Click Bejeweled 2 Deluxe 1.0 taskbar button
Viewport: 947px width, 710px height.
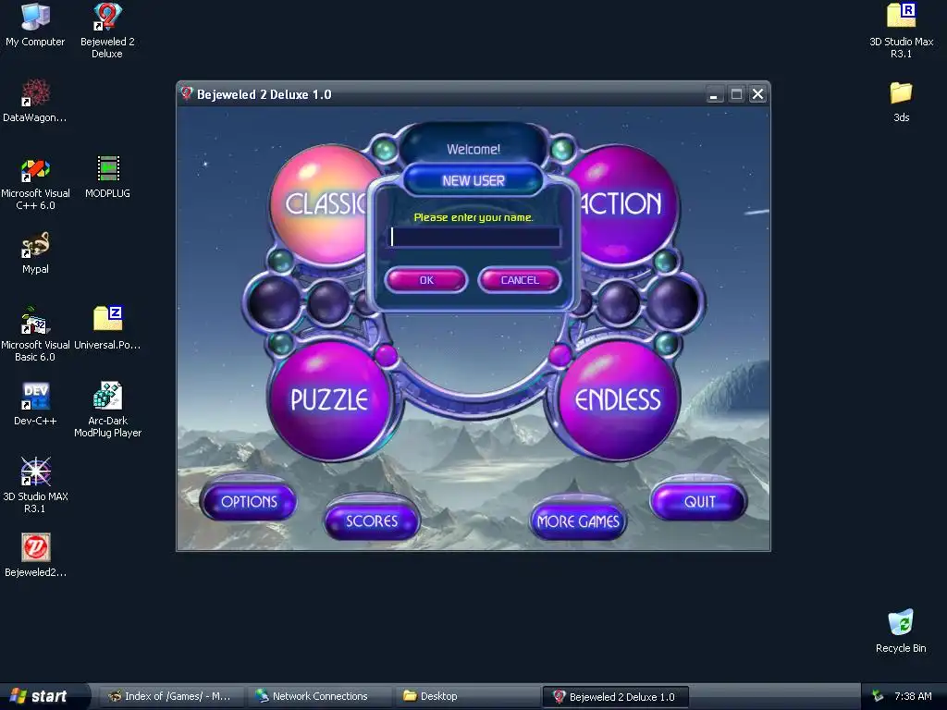point(615,697)
